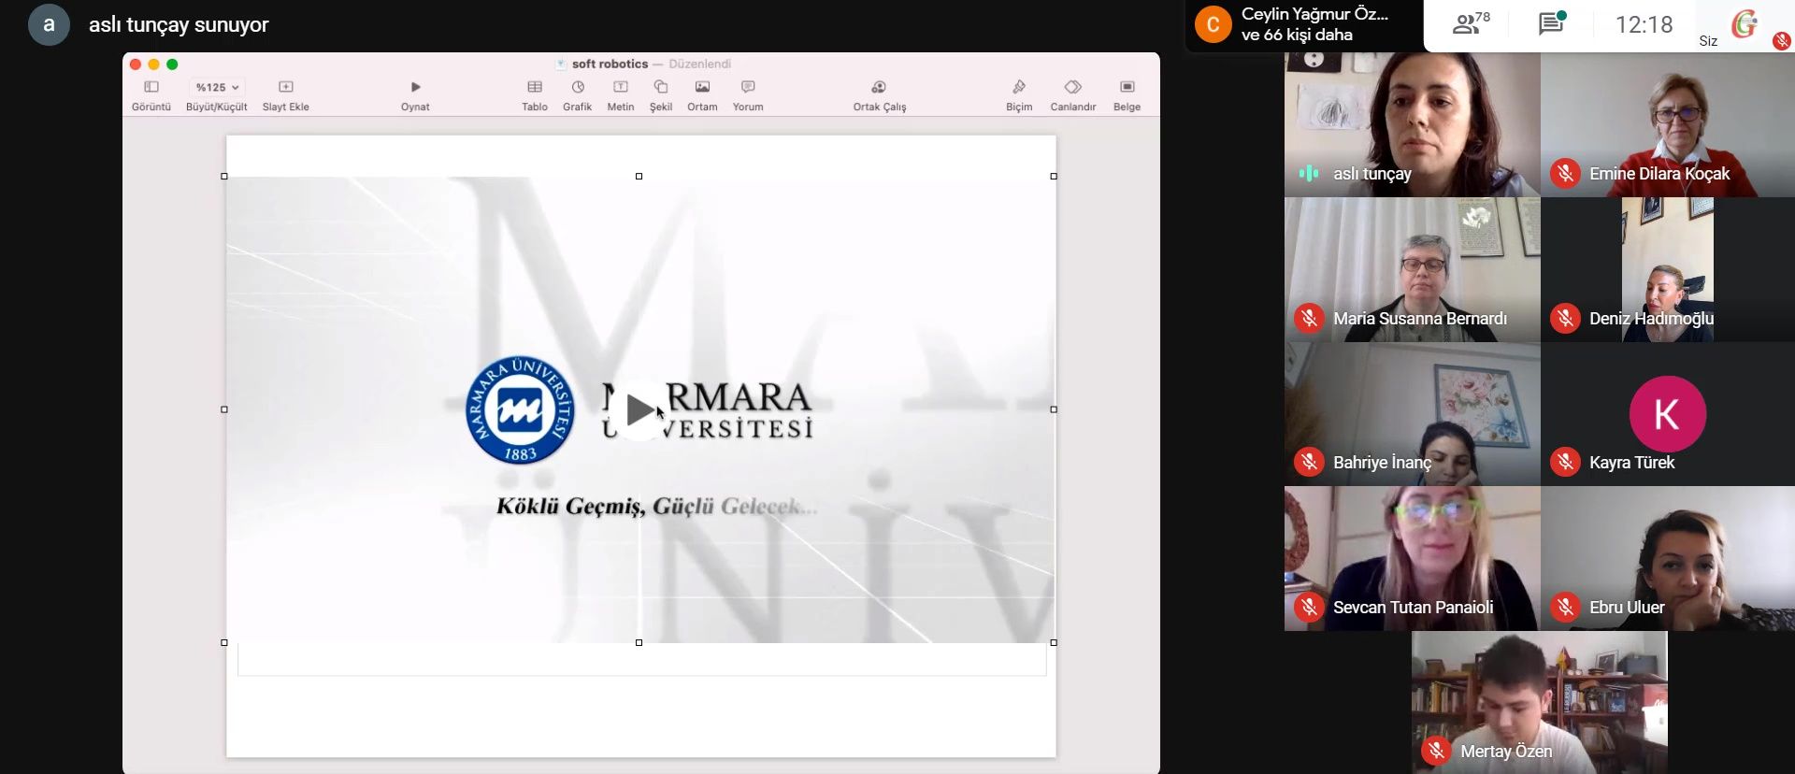Open the Görüntü view menu in Keynote
The image size is (1795, 774).
[151, 95]
